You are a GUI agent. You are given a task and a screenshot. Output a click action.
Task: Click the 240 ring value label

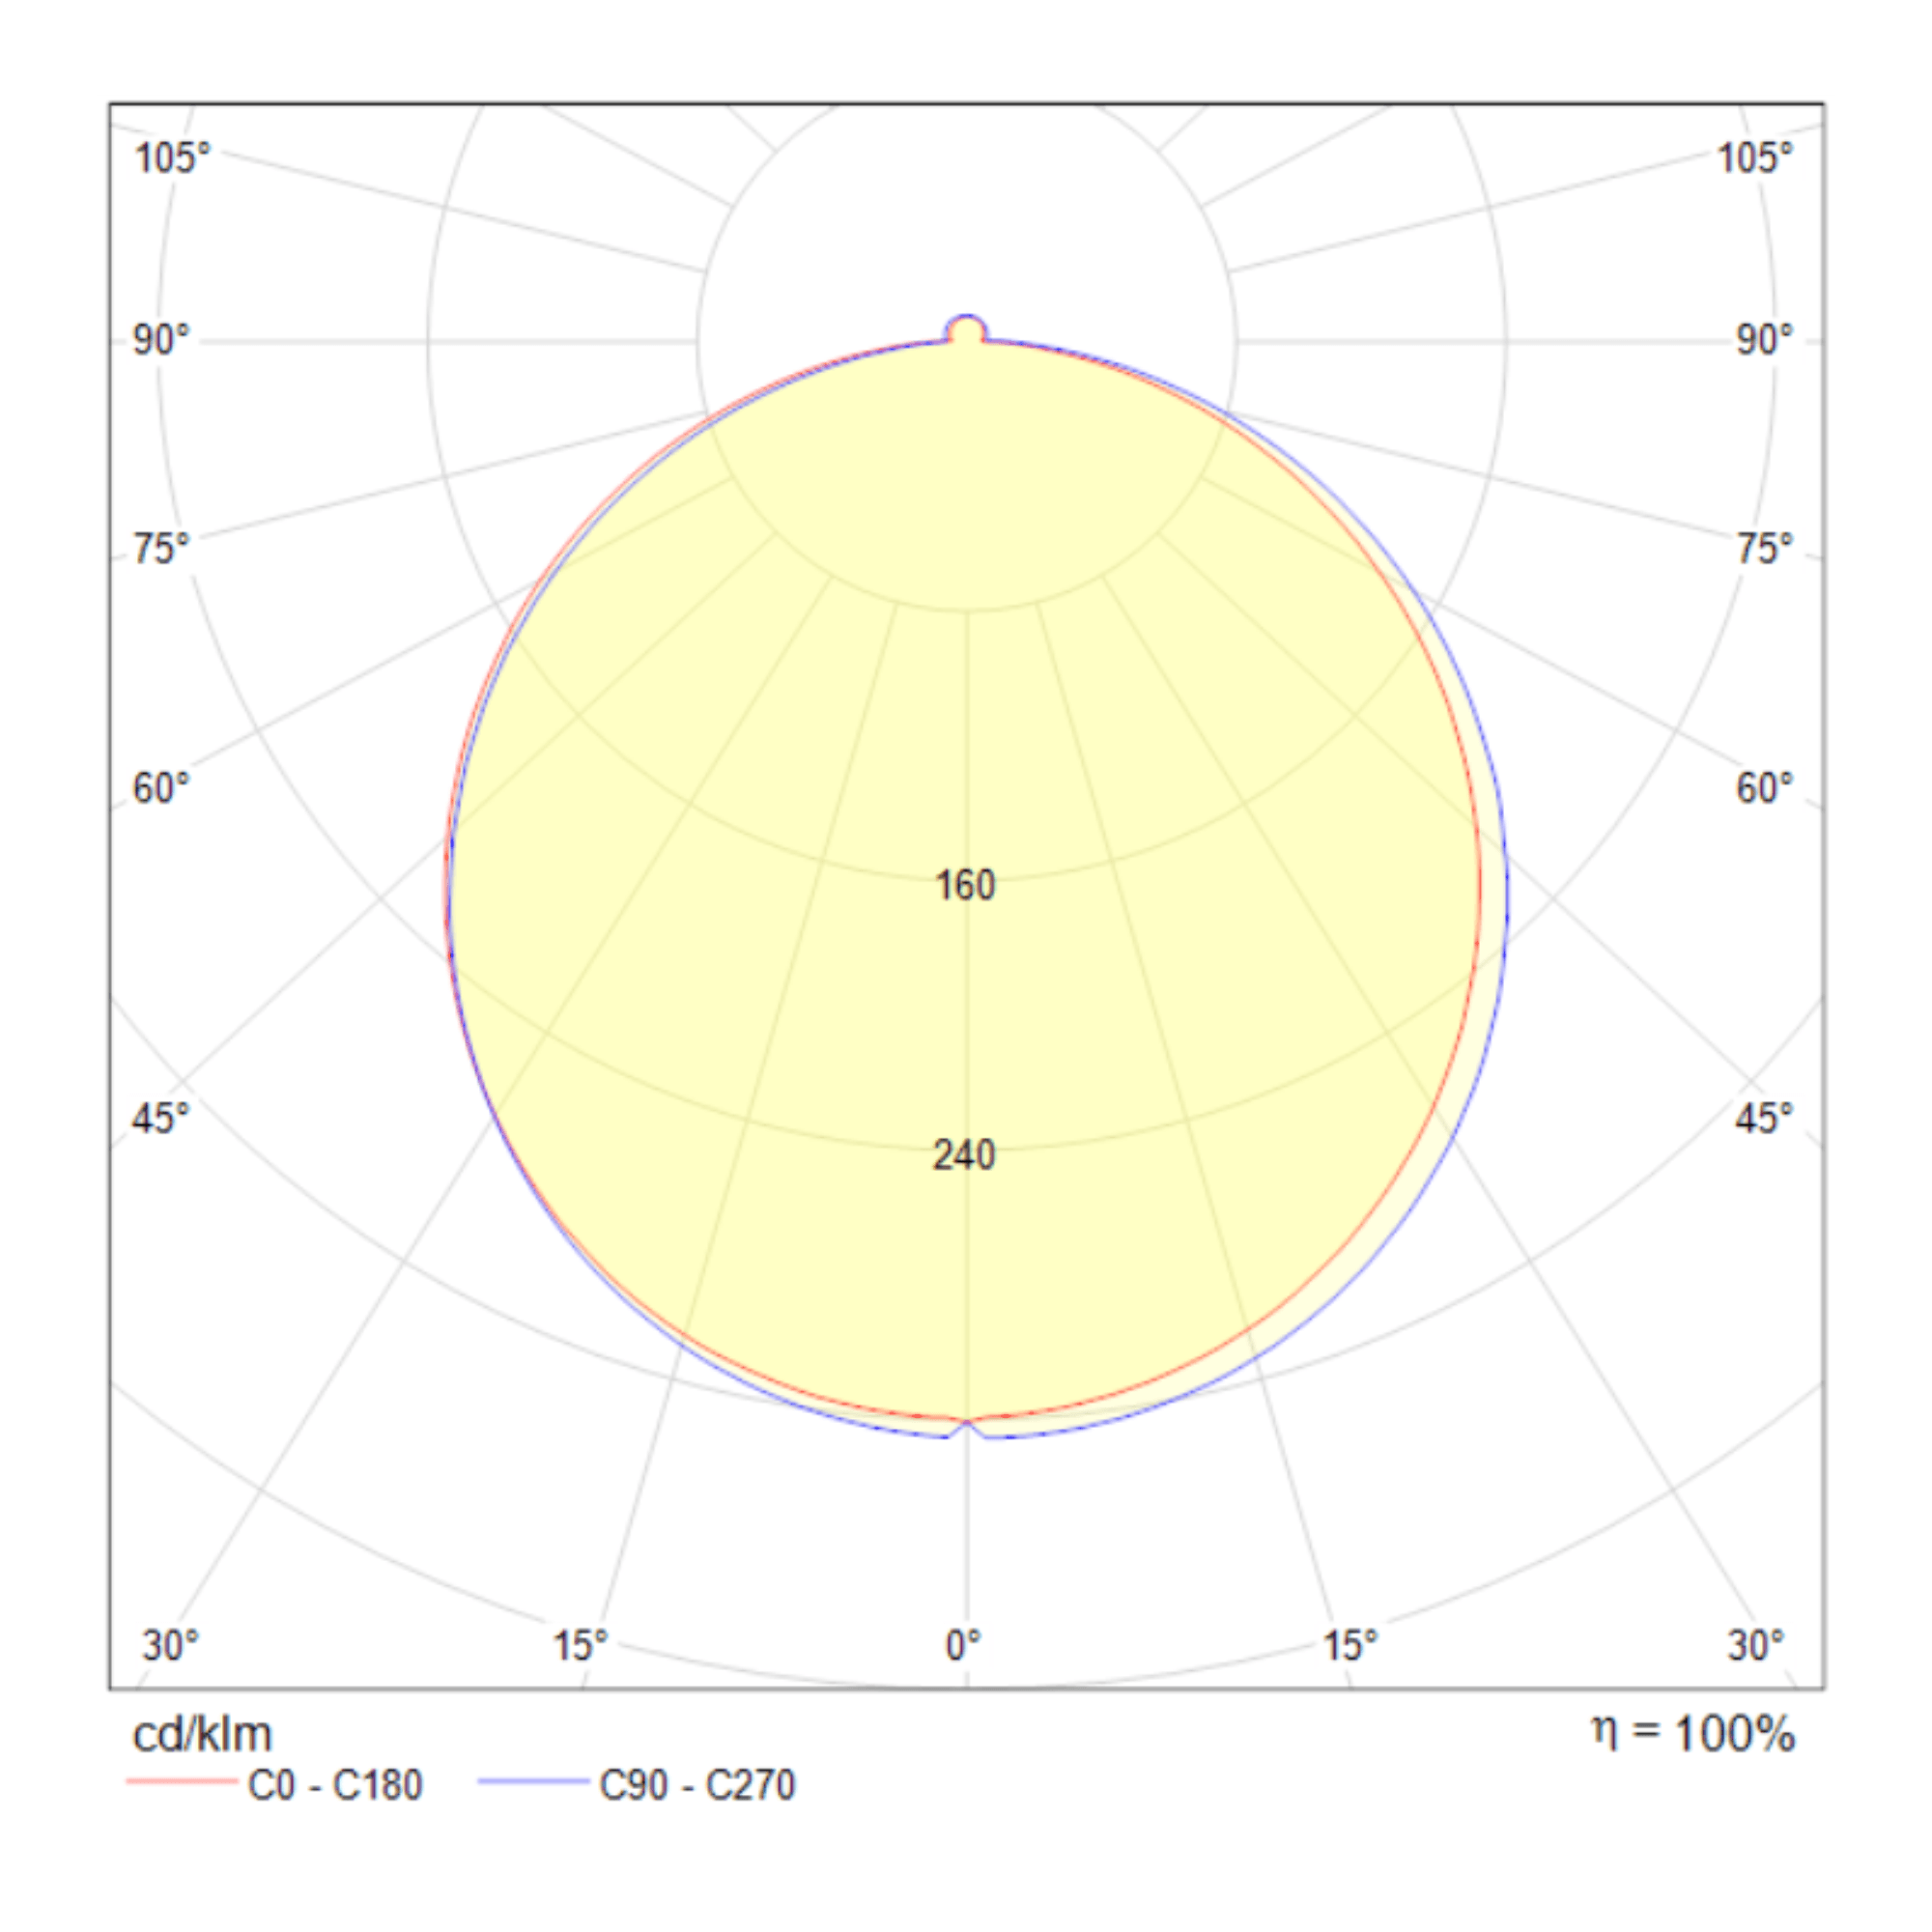click(964, 1155)
